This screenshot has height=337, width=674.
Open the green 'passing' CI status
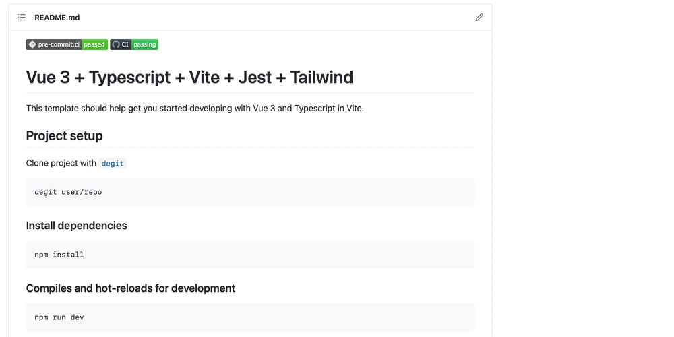(x=144, y=44)
